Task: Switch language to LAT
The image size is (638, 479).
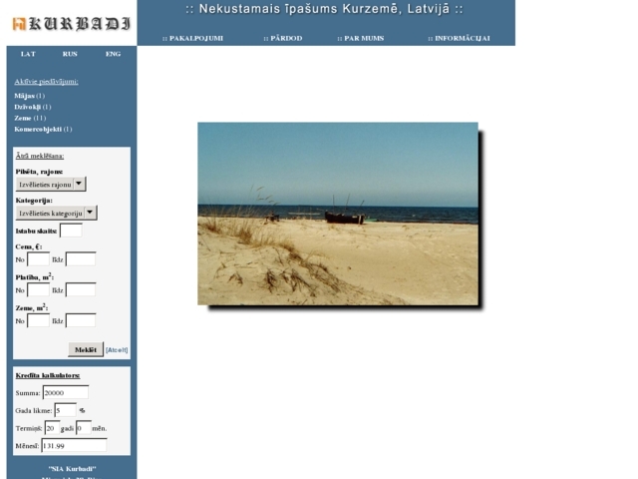Action: click(x=28, y=54)
